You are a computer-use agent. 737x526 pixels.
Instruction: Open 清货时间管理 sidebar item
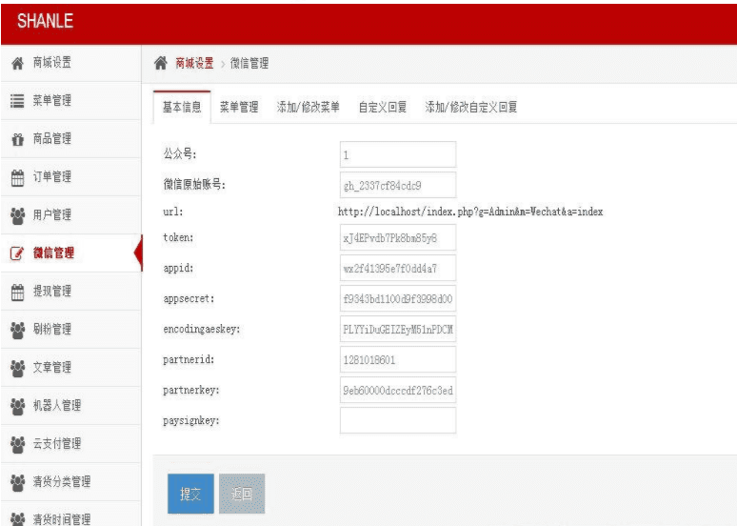tap(70, 514)
